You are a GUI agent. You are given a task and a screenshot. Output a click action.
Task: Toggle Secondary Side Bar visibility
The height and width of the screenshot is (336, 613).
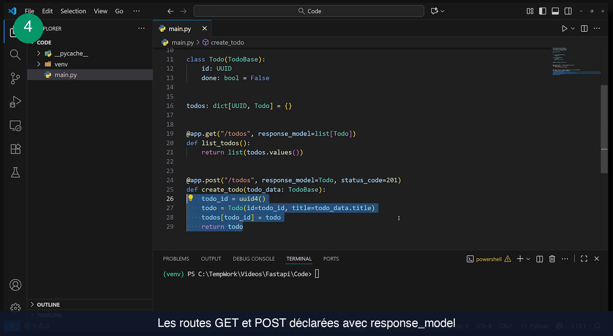568,11
